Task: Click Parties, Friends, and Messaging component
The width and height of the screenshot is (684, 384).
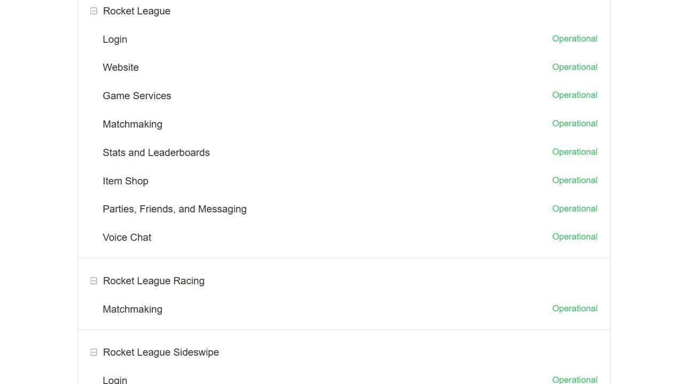Action: 174,209
